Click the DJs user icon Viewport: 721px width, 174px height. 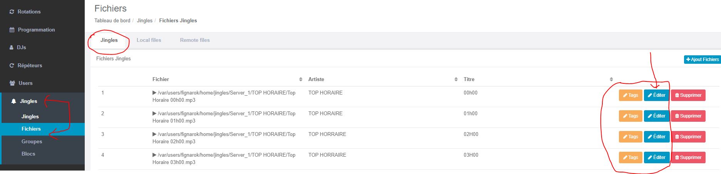tap(12, 48)
